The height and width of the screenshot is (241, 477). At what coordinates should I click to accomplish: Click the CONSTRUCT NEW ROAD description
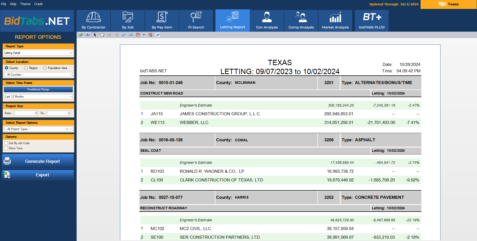pos(162,93)
